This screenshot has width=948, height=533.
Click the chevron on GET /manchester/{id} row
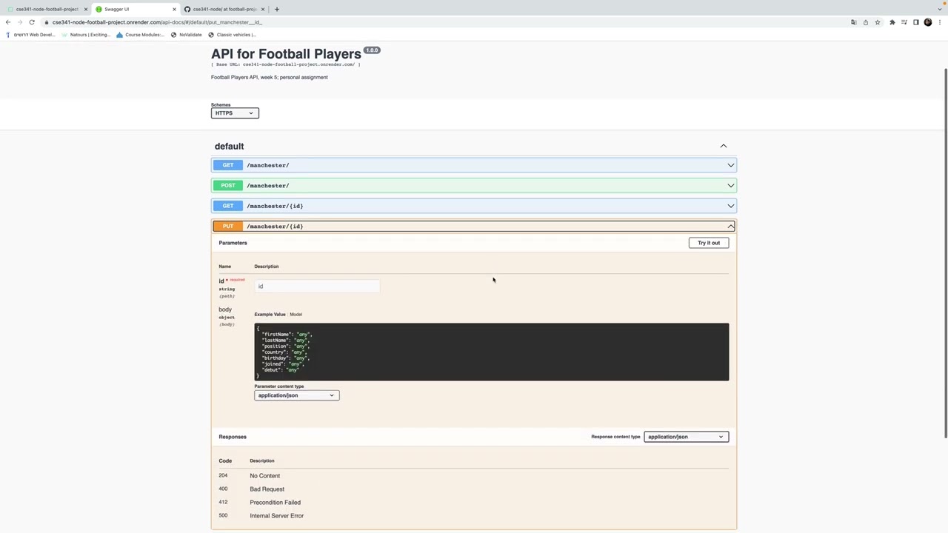(731, 206)
